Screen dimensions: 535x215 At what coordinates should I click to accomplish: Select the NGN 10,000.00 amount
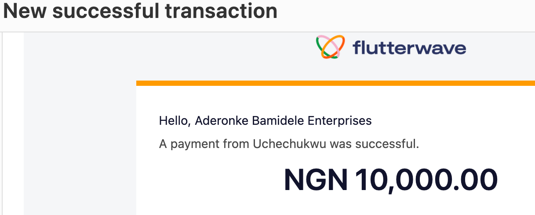click(x=390, y=180)
